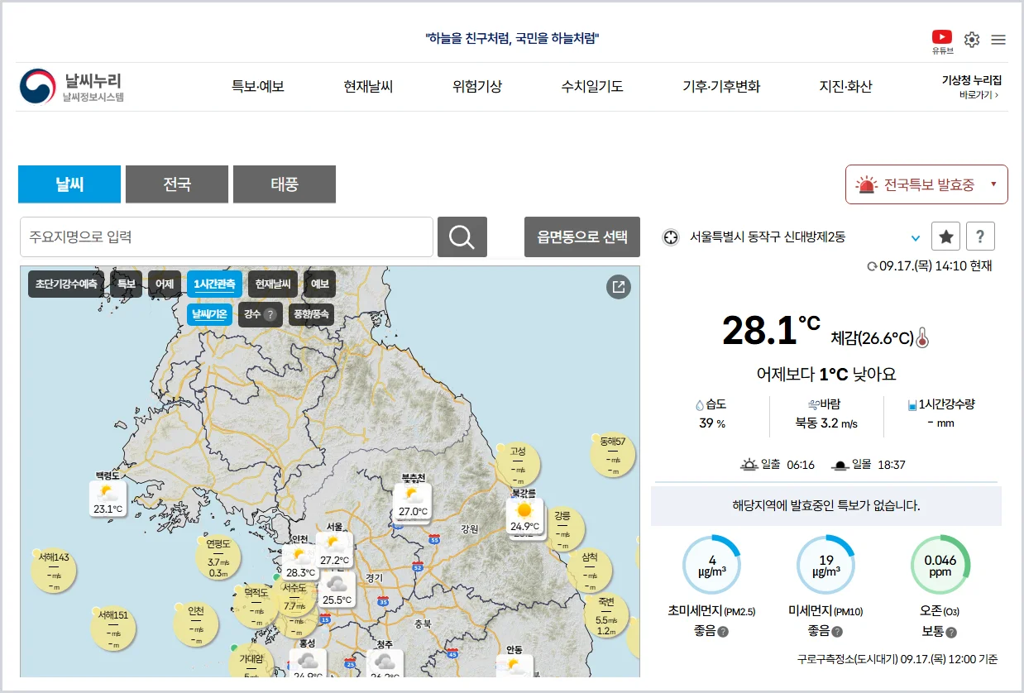Viewport: 1024px width, 693px height.
Task: Select 예보 map mode
Action: point(320,284)
